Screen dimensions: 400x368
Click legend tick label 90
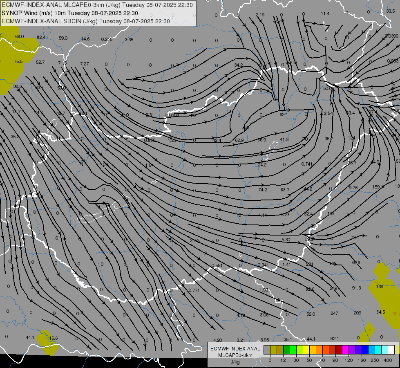pyautogui.click(x=335, y=360)
